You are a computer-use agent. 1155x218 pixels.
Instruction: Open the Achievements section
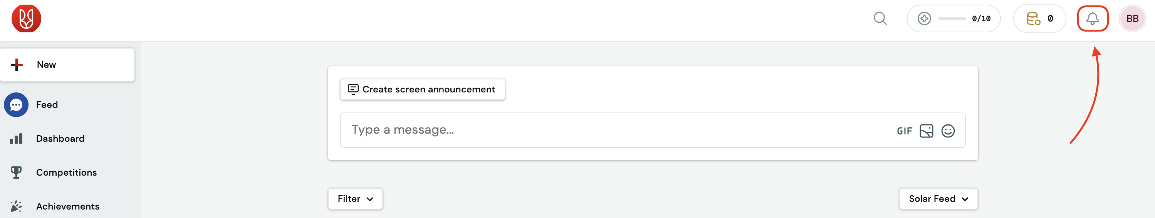pos(67,206)
